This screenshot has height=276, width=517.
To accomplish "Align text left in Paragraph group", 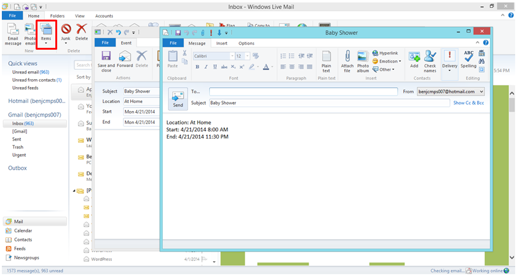I will (283, 67).
